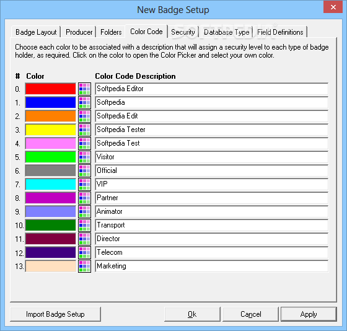The width and height of the screenshot is (347, 331).
Task: Open color picker icon for VIP row
Action: pyautogui.click(x=84, y=184)
